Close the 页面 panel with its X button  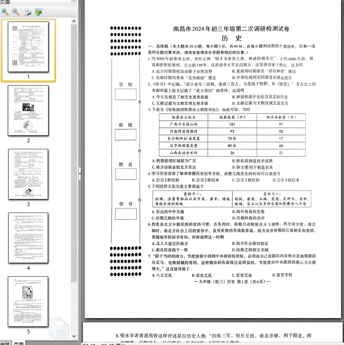click(74, 1)
